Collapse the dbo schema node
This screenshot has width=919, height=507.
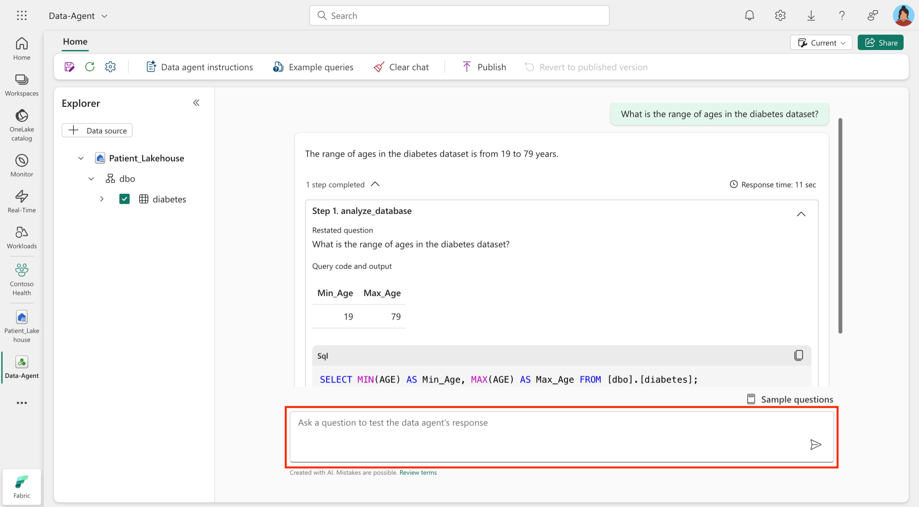point(91,178)
